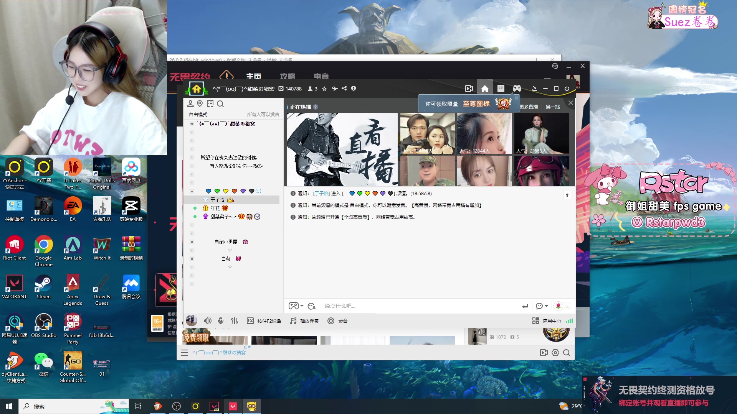Click the settings target icon in bottom bar

555,353
